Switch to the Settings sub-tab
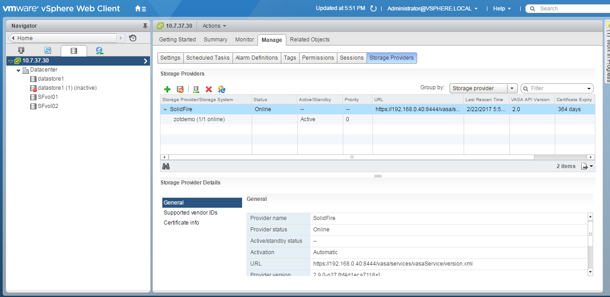The height and width of the screenshot is (297, 610). [171, 58]
